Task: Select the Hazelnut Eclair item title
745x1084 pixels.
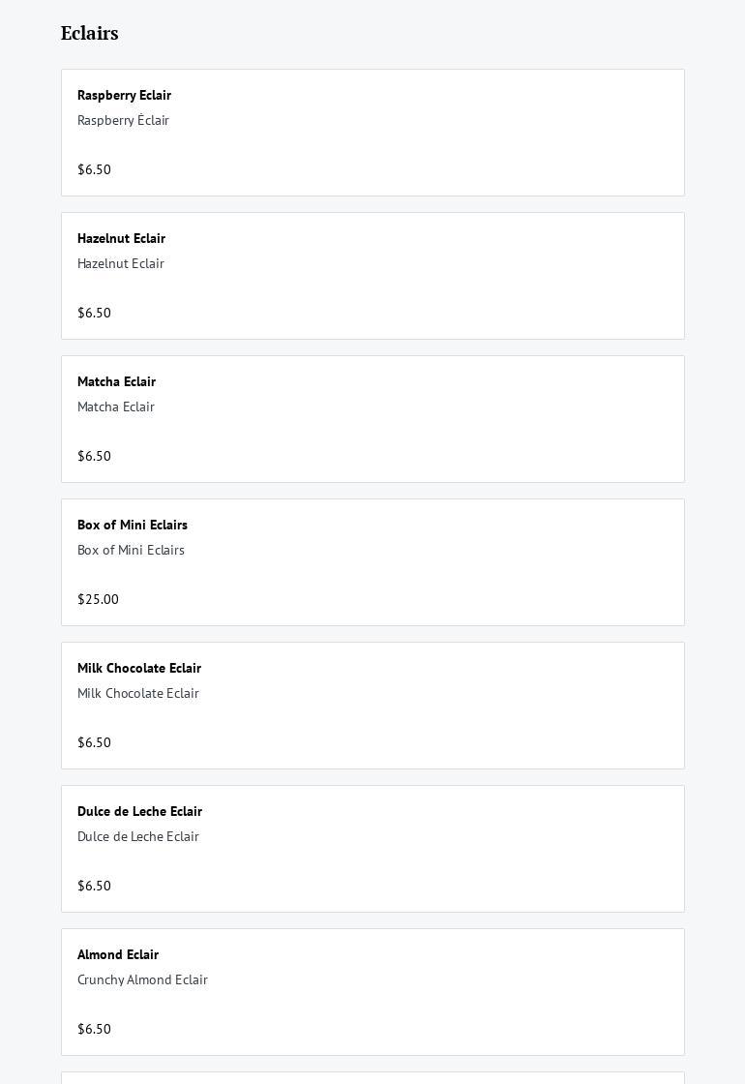Action: click(x=121, y=238)
